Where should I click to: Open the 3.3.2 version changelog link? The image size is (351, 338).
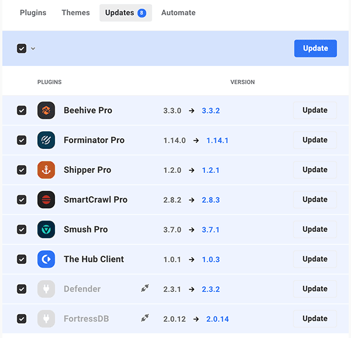point(211,110)
